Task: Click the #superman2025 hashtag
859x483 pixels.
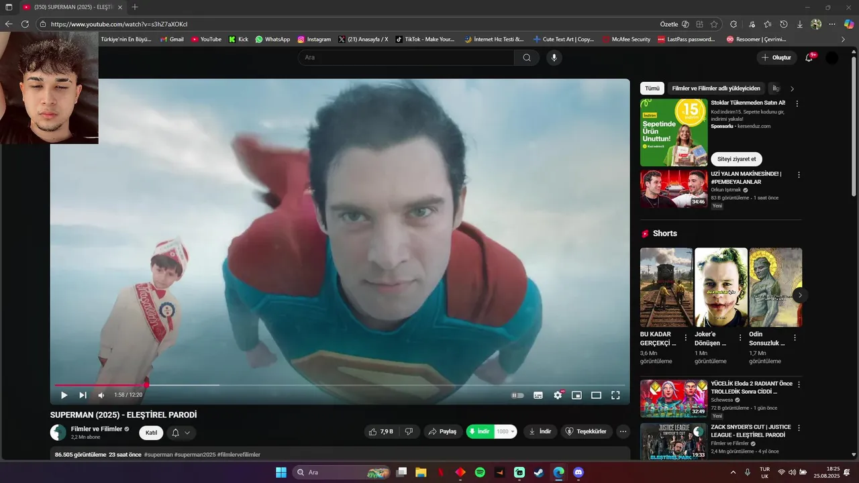Action: pyautogui.click(x=194, y=454)
